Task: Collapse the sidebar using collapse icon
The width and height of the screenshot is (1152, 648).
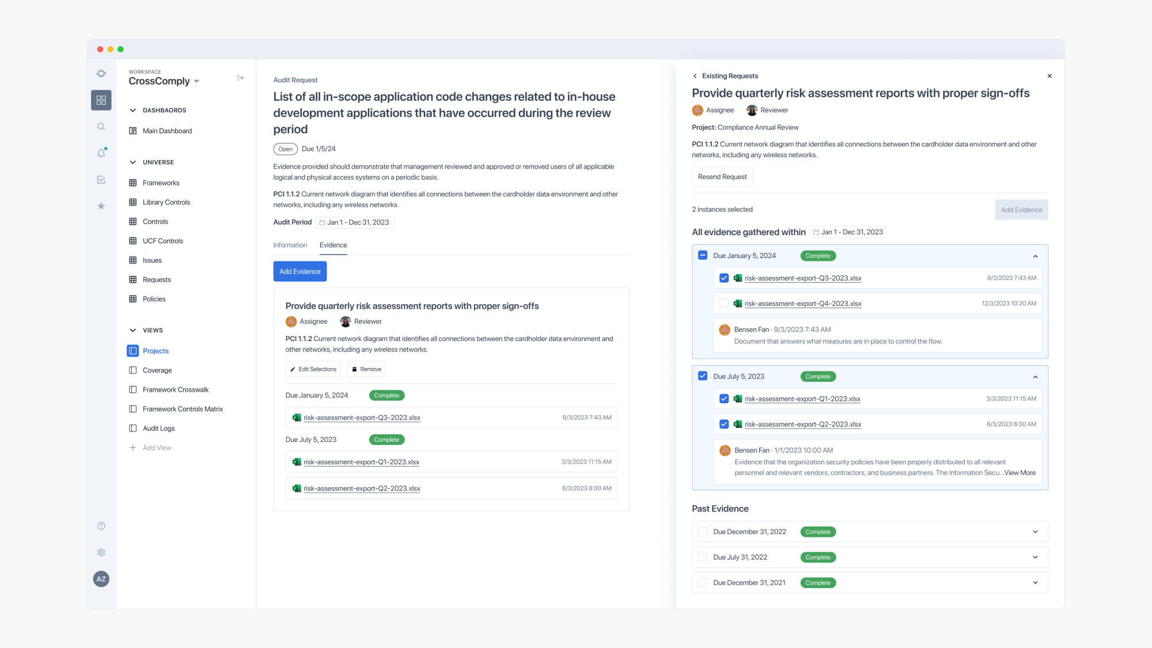Action: coord(240,78)
